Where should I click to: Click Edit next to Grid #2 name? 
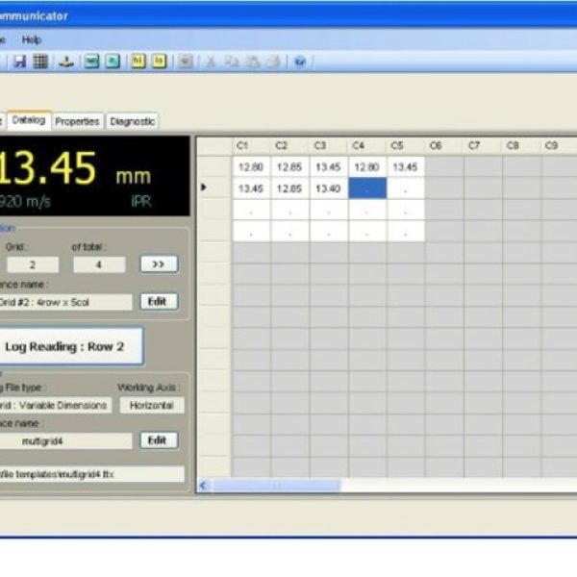(x=159, y=302)
